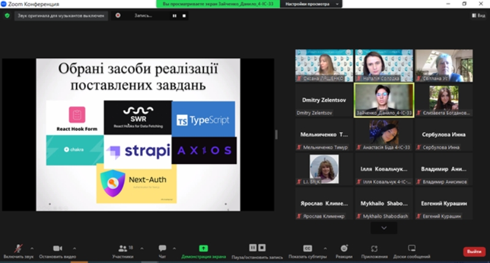The height and width of the screenshot is (263, 490).
Task: Expand subtitles options arrow
Action: point(325,248)
